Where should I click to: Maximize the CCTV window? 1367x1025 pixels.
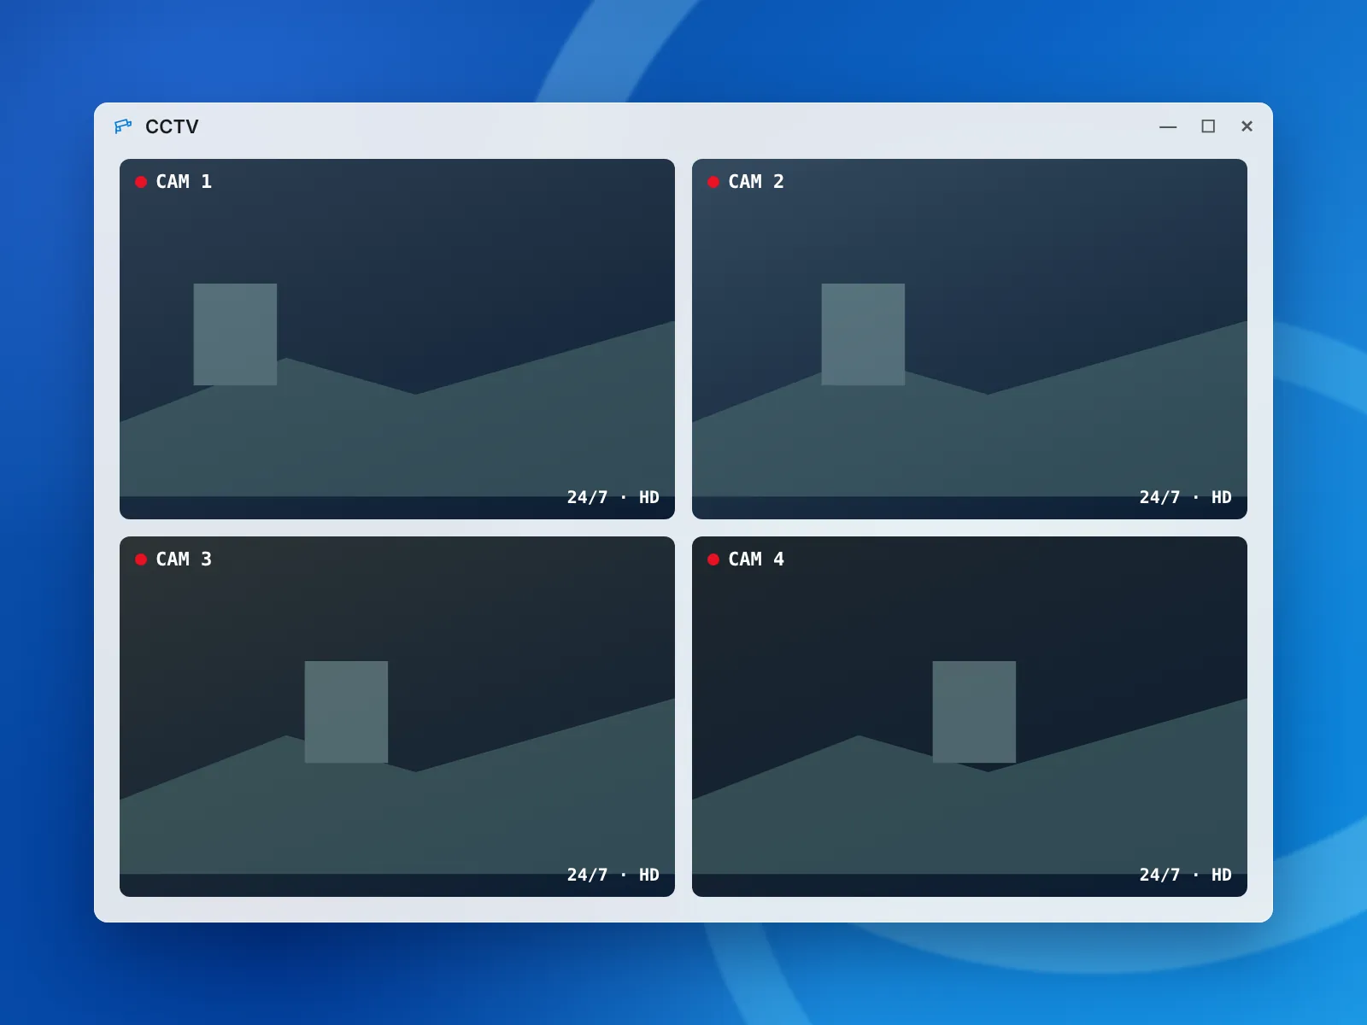click(x=1208, y=126)
